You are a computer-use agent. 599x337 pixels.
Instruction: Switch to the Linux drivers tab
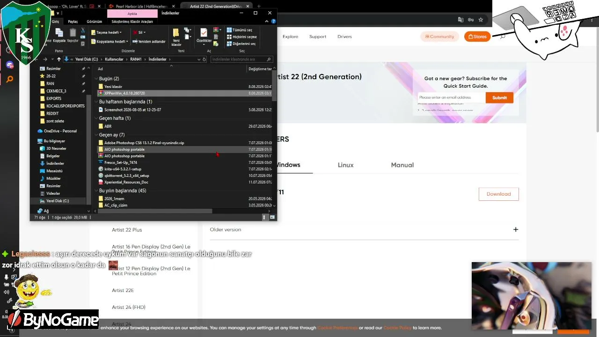pos(346,165)
